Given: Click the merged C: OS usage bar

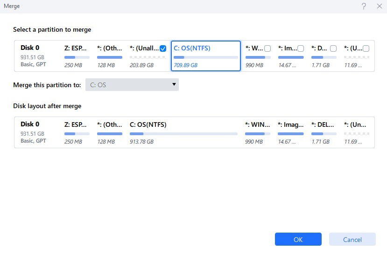Looking at the screenshot, I should (183, 134).
